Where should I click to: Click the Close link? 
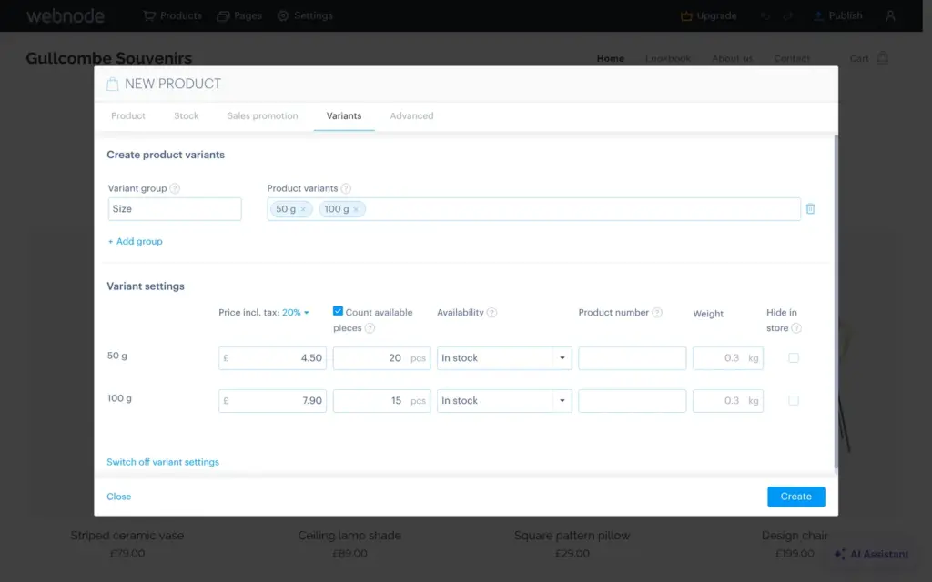pos(119,497)
